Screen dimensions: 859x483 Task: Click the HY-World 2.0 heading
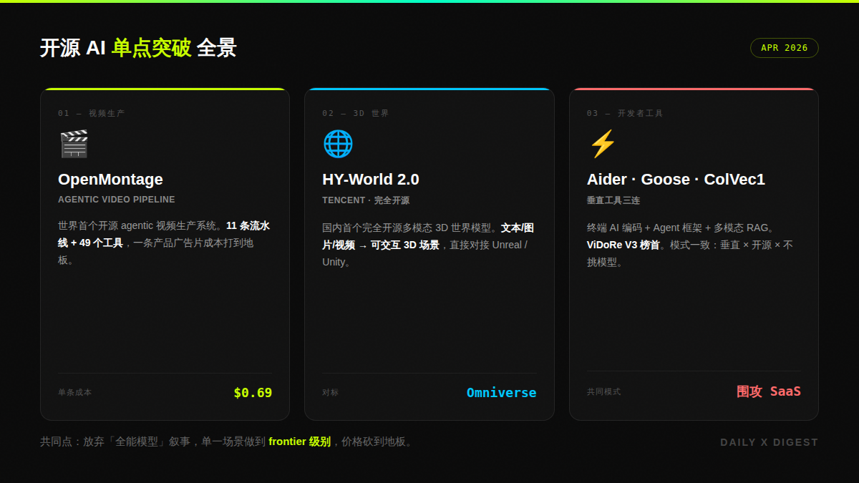[371, 180]
